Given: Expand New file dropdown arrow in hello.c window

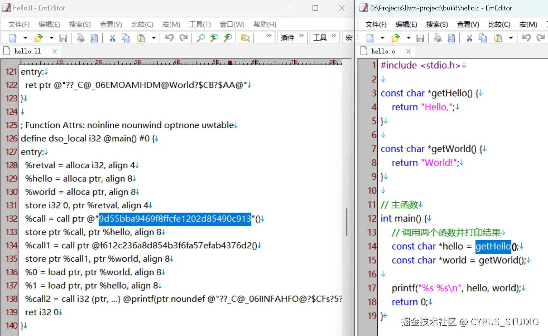Looking at the screenshot, I should [382, 38].
